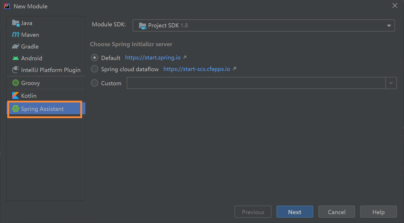Choose Android module type
Screen dimensions: 404x223
pyautogui.click(x=46, y=58)
